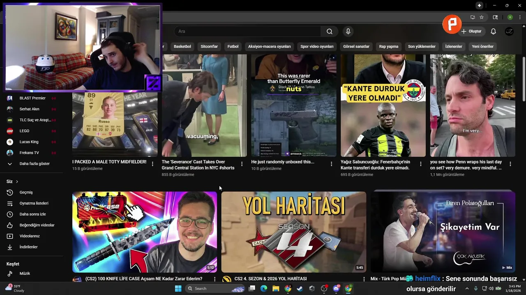Select Aksiyon-macera oyunları chip
Viewport: 526px width, 295px height.
point(269,46)
